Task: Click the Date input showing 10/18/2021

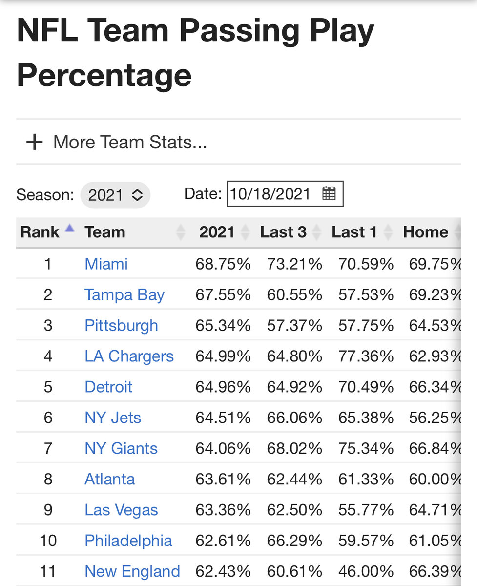Action: tap(285, 194)
